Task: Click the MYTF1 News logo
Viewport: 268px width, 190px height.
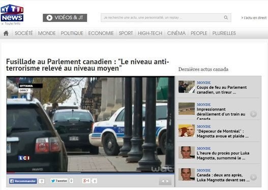Action: (12, 13)
